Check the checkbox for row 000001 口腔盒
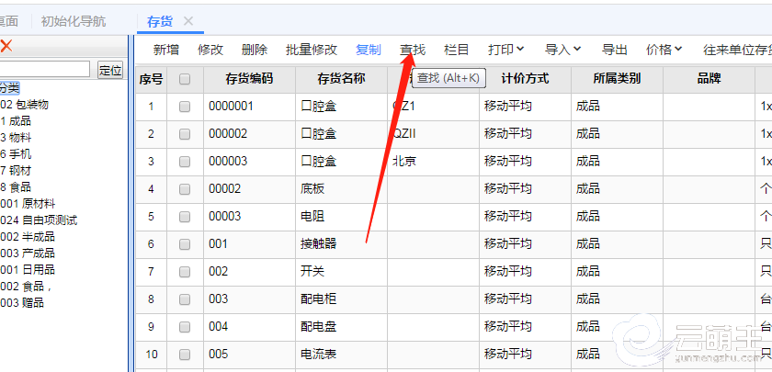 185,107
